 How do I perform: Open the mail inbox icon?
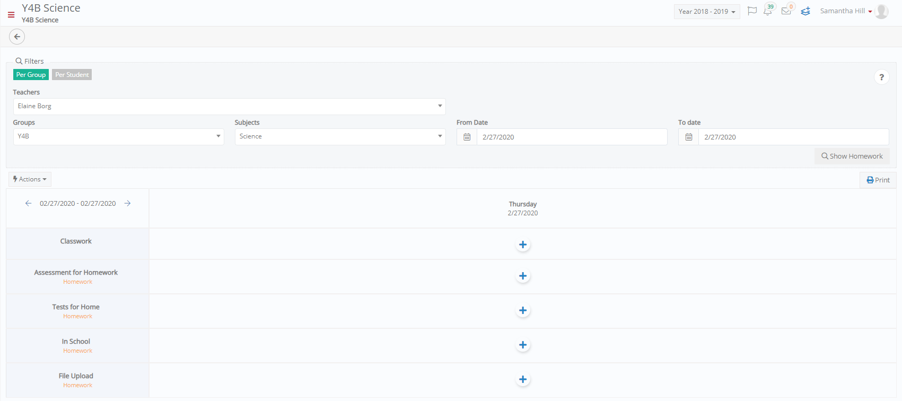pyautogui.click(x=786, y=11)
